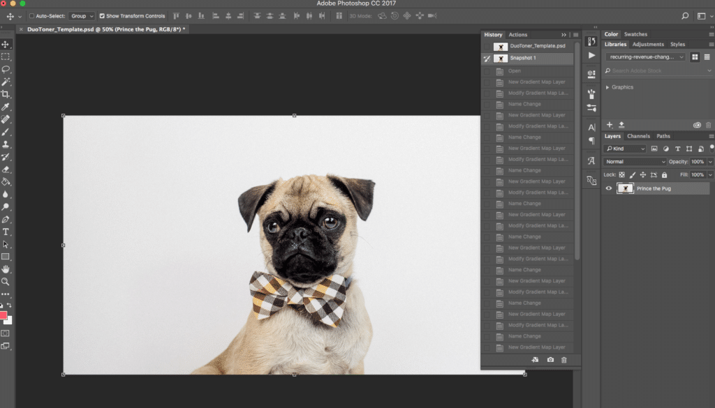
Task: Open the History panel menu icon
Action: point(575,34)
